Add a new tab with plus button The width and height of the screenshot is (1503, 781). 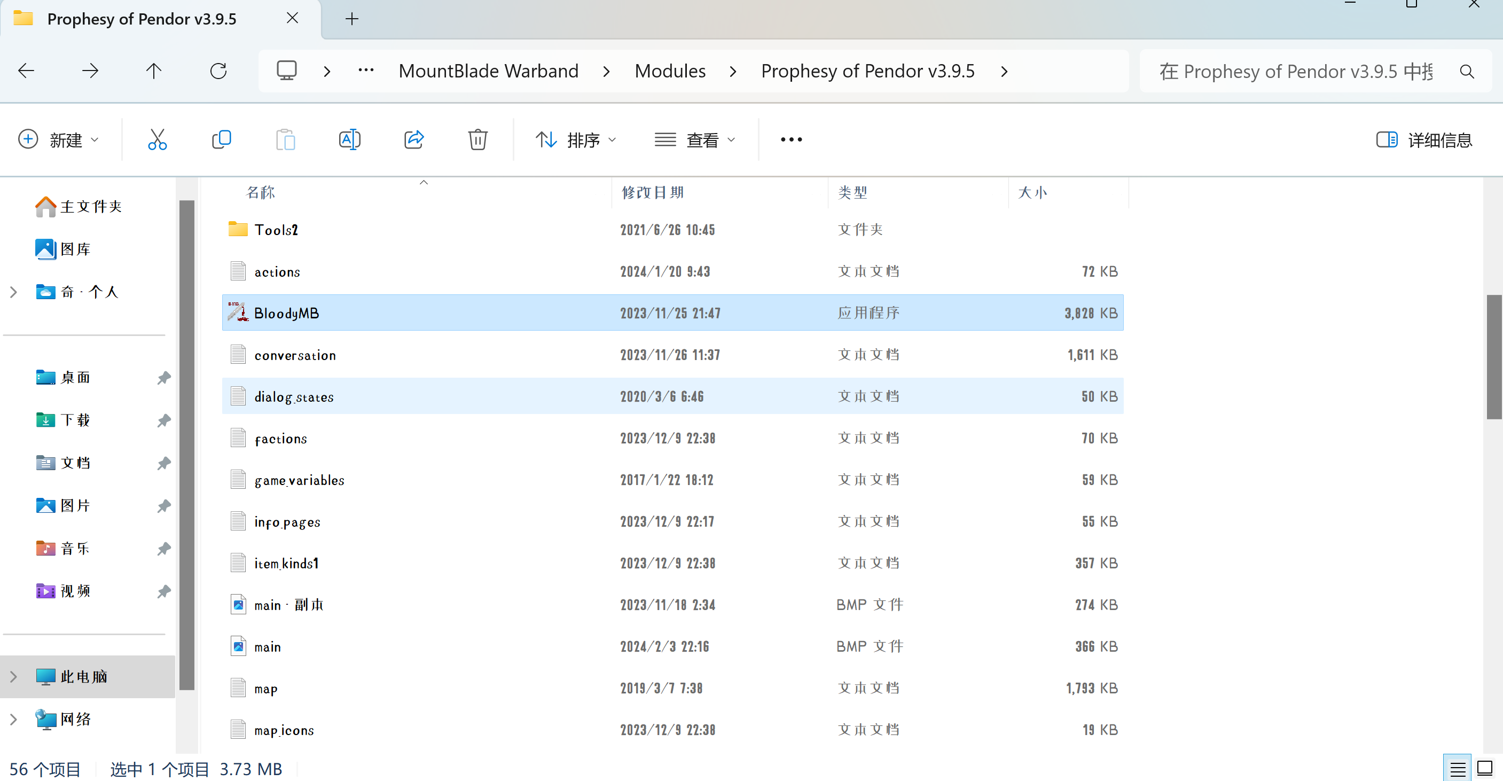pyautogui.click(x=352, y=19)
